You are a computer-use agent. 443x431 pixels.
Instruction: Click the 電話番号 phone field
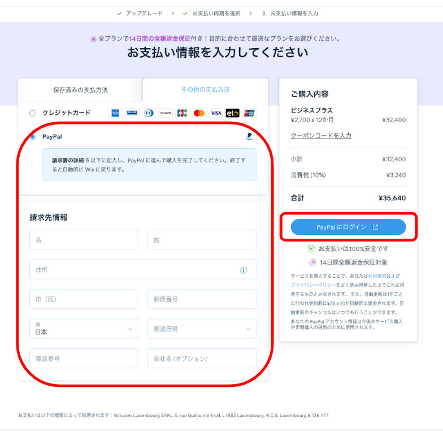coord(84,359)
